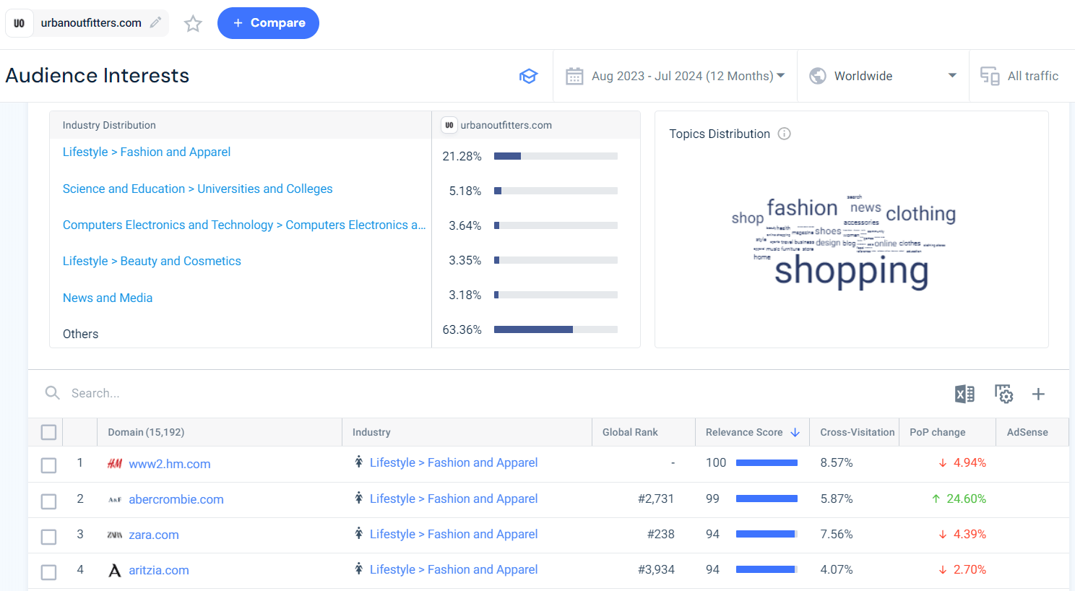The width and height of the screenshot is (1075, 591).
Task: Click inside the Search field above the table
Action: click(144, 393)
